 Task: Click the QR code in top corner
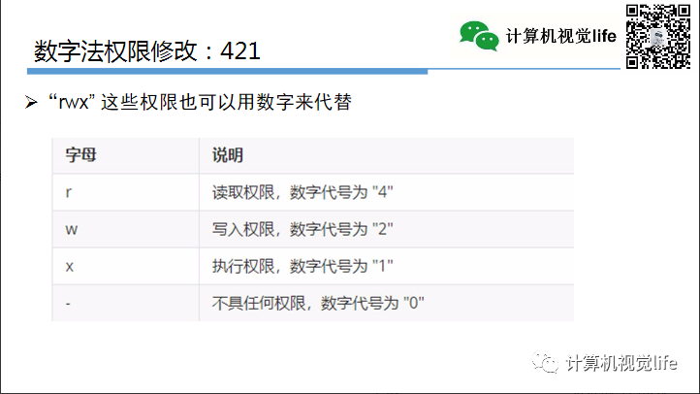657,37
